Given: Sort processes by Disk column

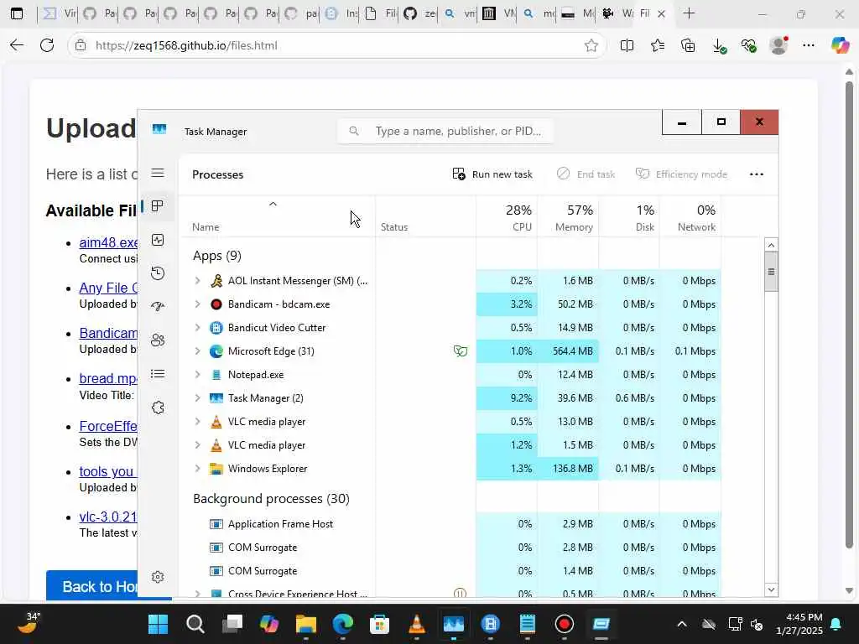Looking at the screenshot, I should click(x=629, y=217).
